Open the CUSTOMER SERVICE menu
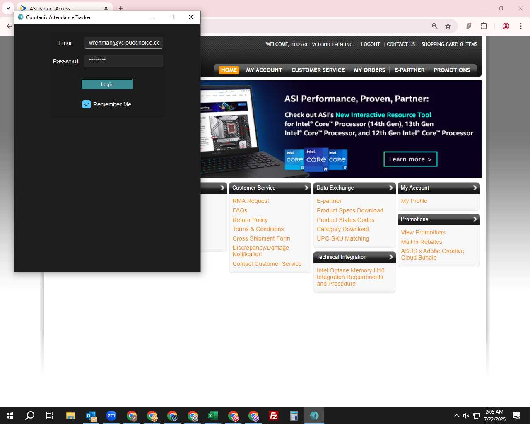This screenshot has height=424, width=530. (x=318, y=70)
